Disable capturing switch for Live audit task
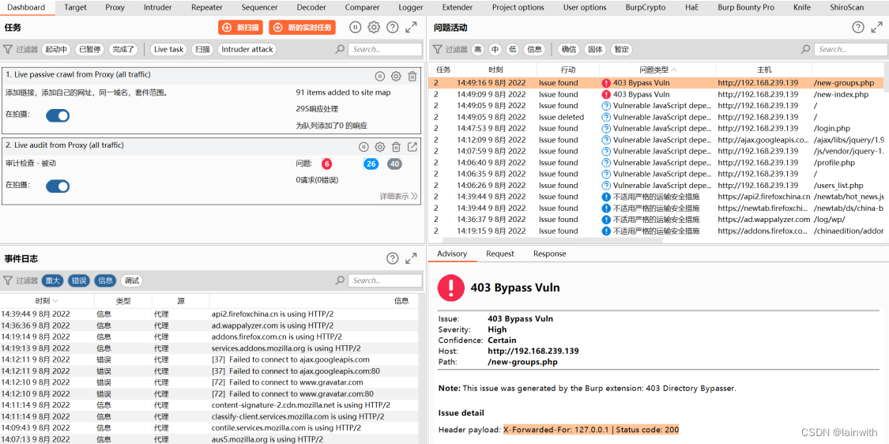Screen dimensions: 889x444 [58, 186]
